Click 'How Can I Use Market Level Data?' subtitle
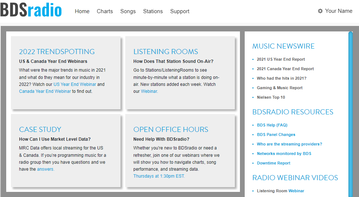This screenshot has height=197, width=359. [55, 139]
